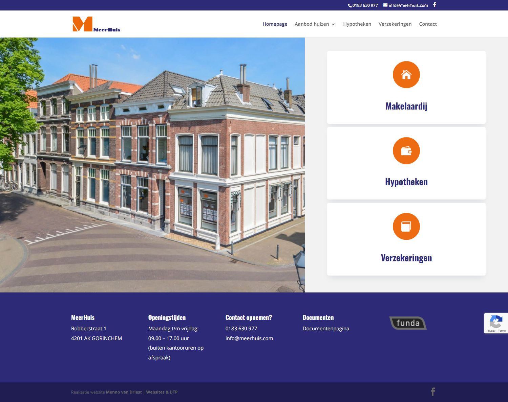Click the Facebook icon in the footer
This screenshot has width=508, height=402.
click(x=433, y=391)
